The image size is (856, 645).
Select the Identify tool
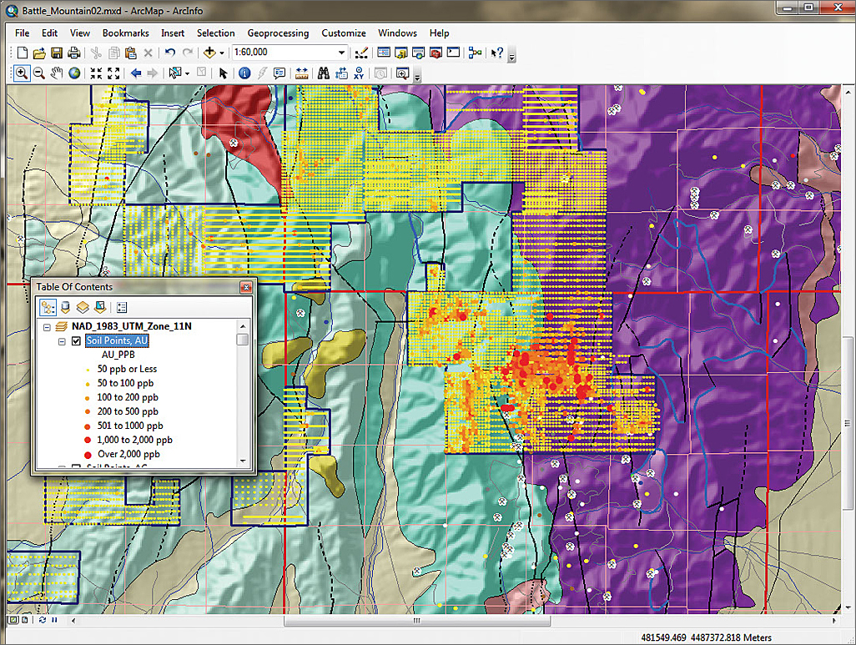click(x=244, y=73)
